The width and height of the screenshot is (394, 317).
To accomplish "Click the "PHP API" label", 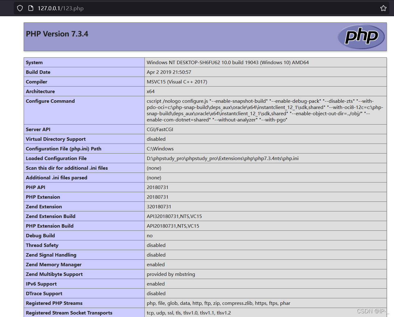I will (35, 187).
